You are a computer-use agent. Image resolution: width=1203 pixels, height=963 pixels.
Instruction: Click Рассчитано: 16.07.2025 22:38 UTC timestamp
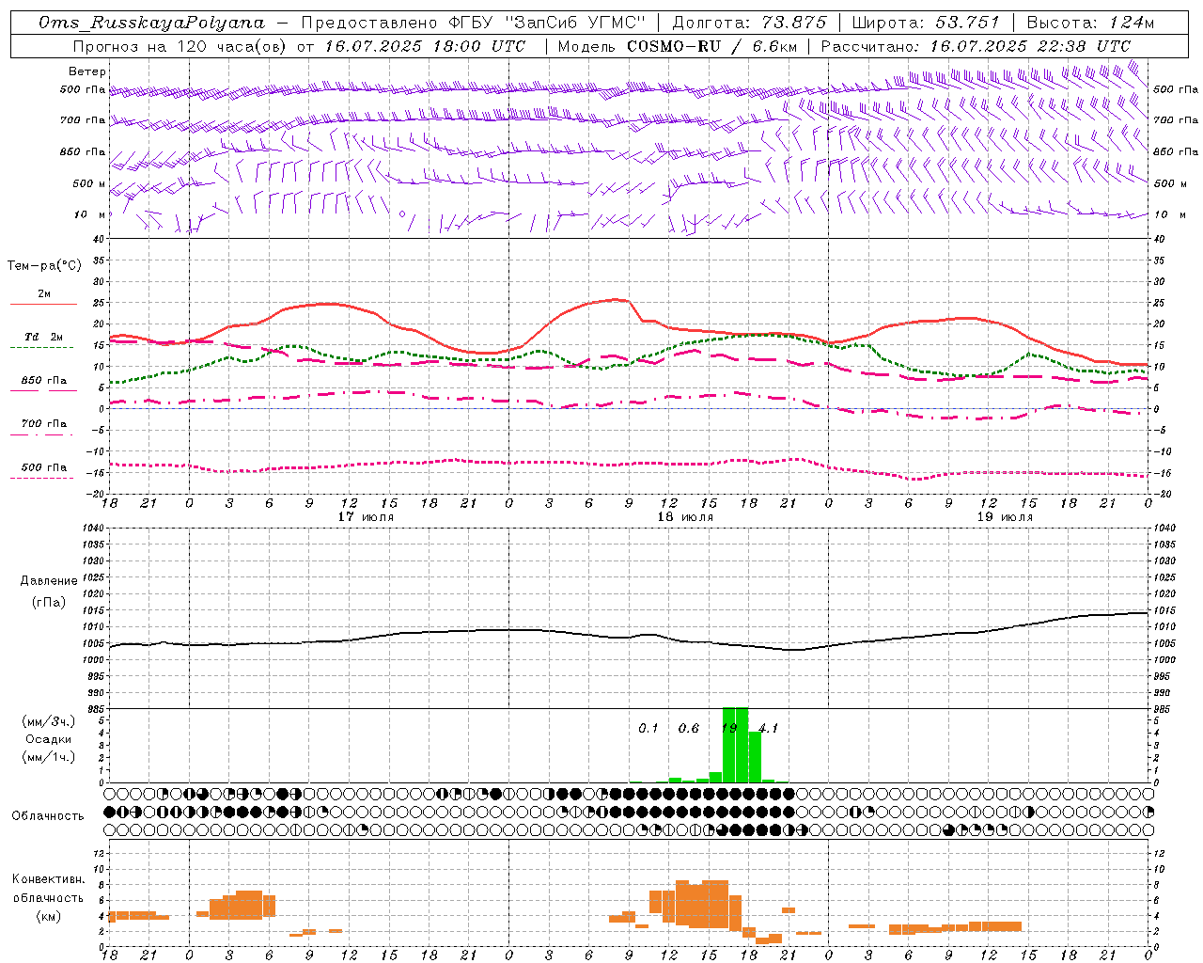point(976,46)
